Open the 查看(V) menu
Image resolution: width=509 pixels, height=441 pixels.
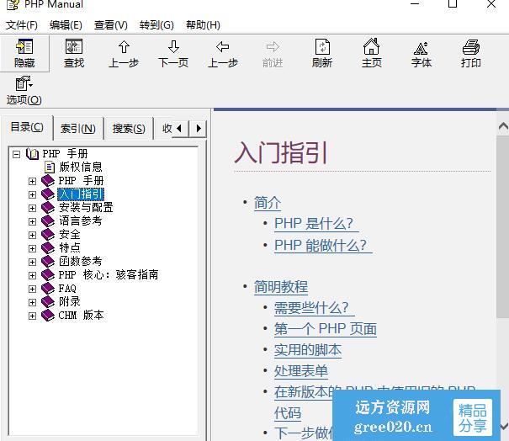click(110, 25)
